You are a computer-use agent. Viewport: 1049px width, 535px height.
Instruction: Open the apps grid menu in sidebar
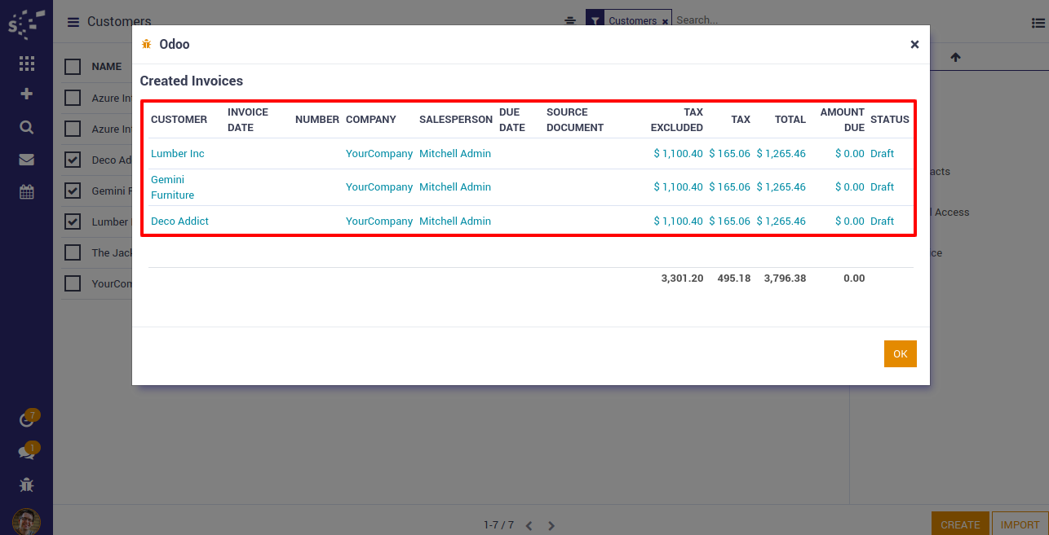point(26,64)
